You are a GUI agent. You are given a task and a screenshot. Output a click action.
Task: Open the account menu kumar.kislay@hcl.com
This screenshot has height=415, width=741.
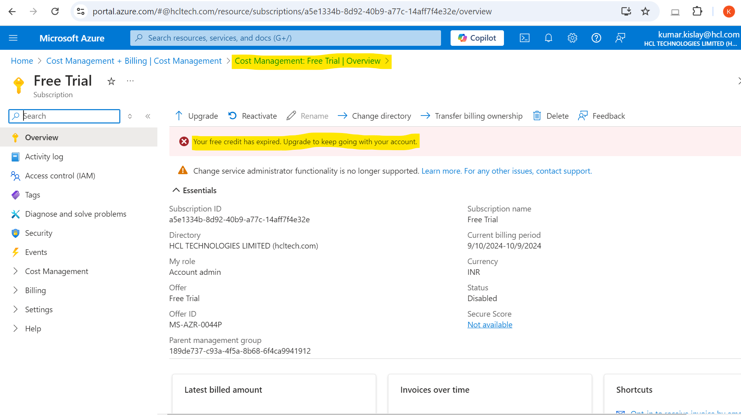(x=692, y=38)
